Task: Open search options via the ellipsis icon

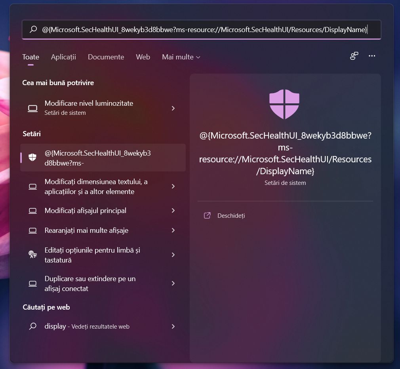Action: pyautogui.click(x=371, y=56)
